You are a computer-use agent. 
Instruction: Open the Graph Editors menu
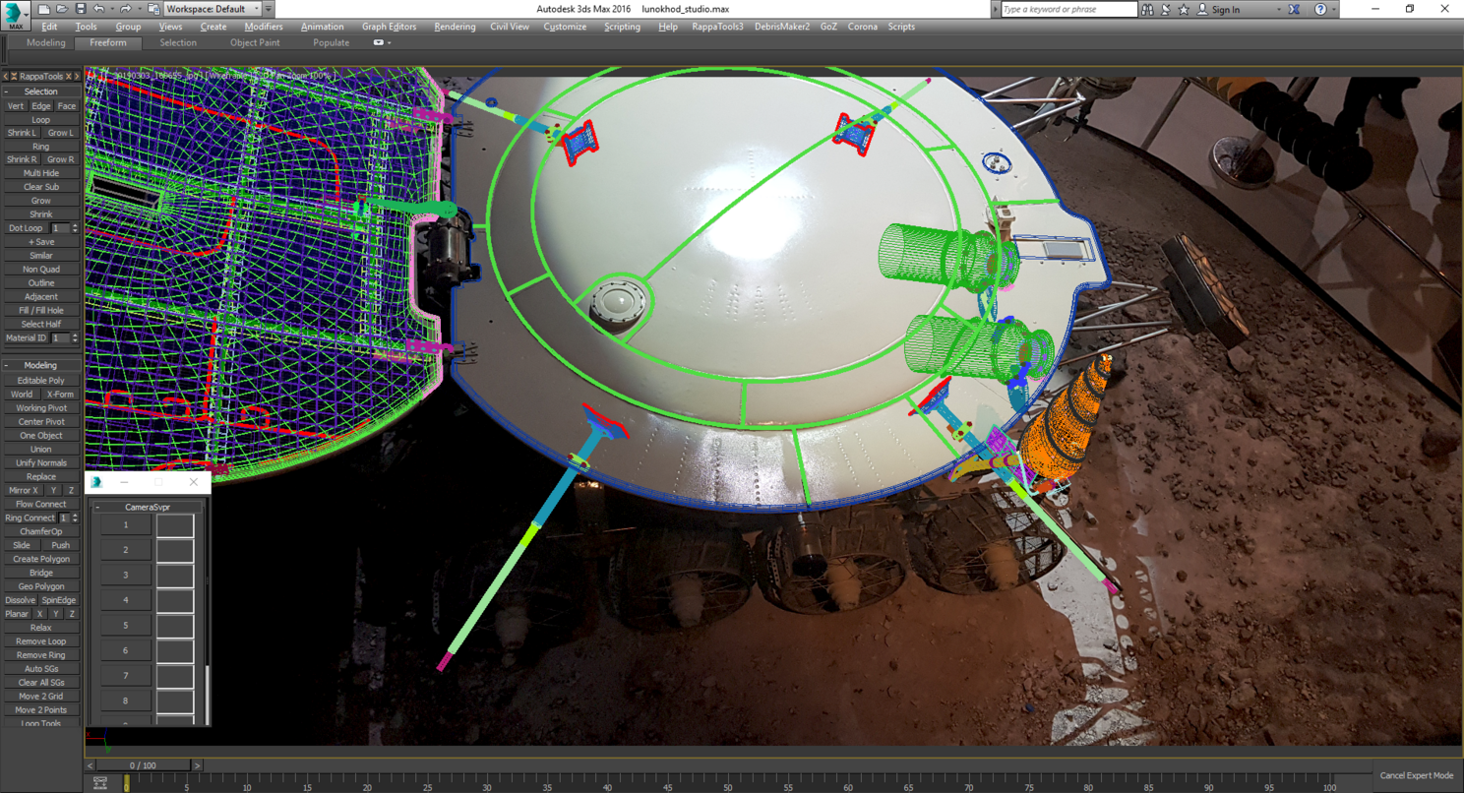389,27
